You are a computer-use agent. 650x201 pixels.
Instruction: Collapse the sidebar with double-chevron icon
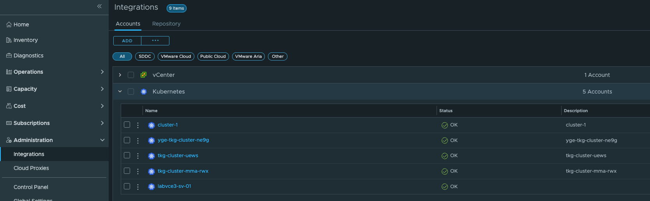[x=99, y=6]
